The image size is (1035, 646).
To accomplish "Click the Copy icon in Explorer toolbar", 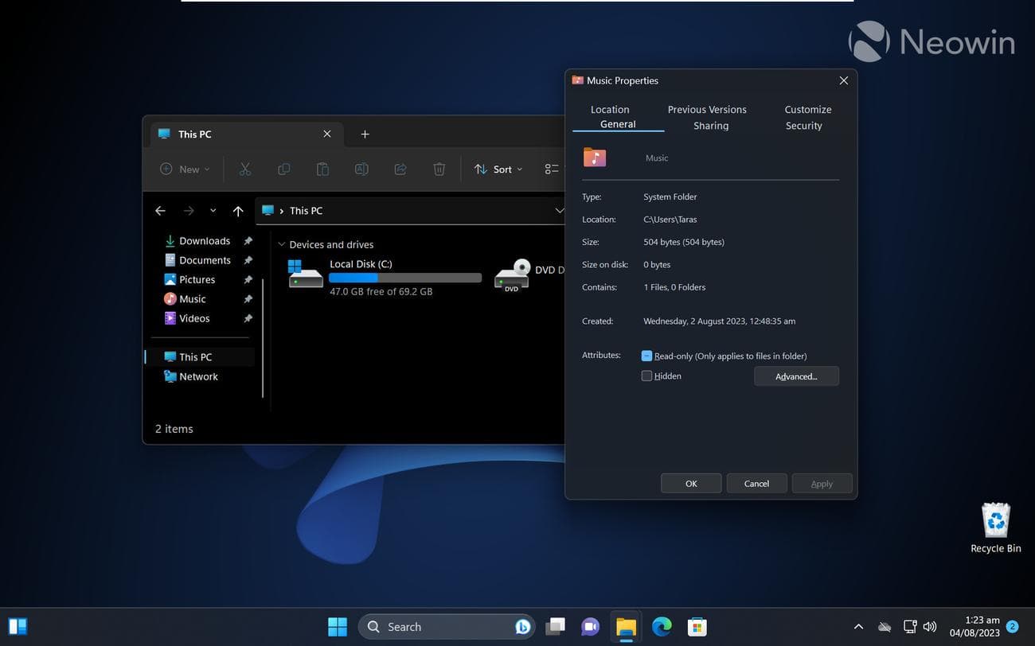I will [283, 169].
